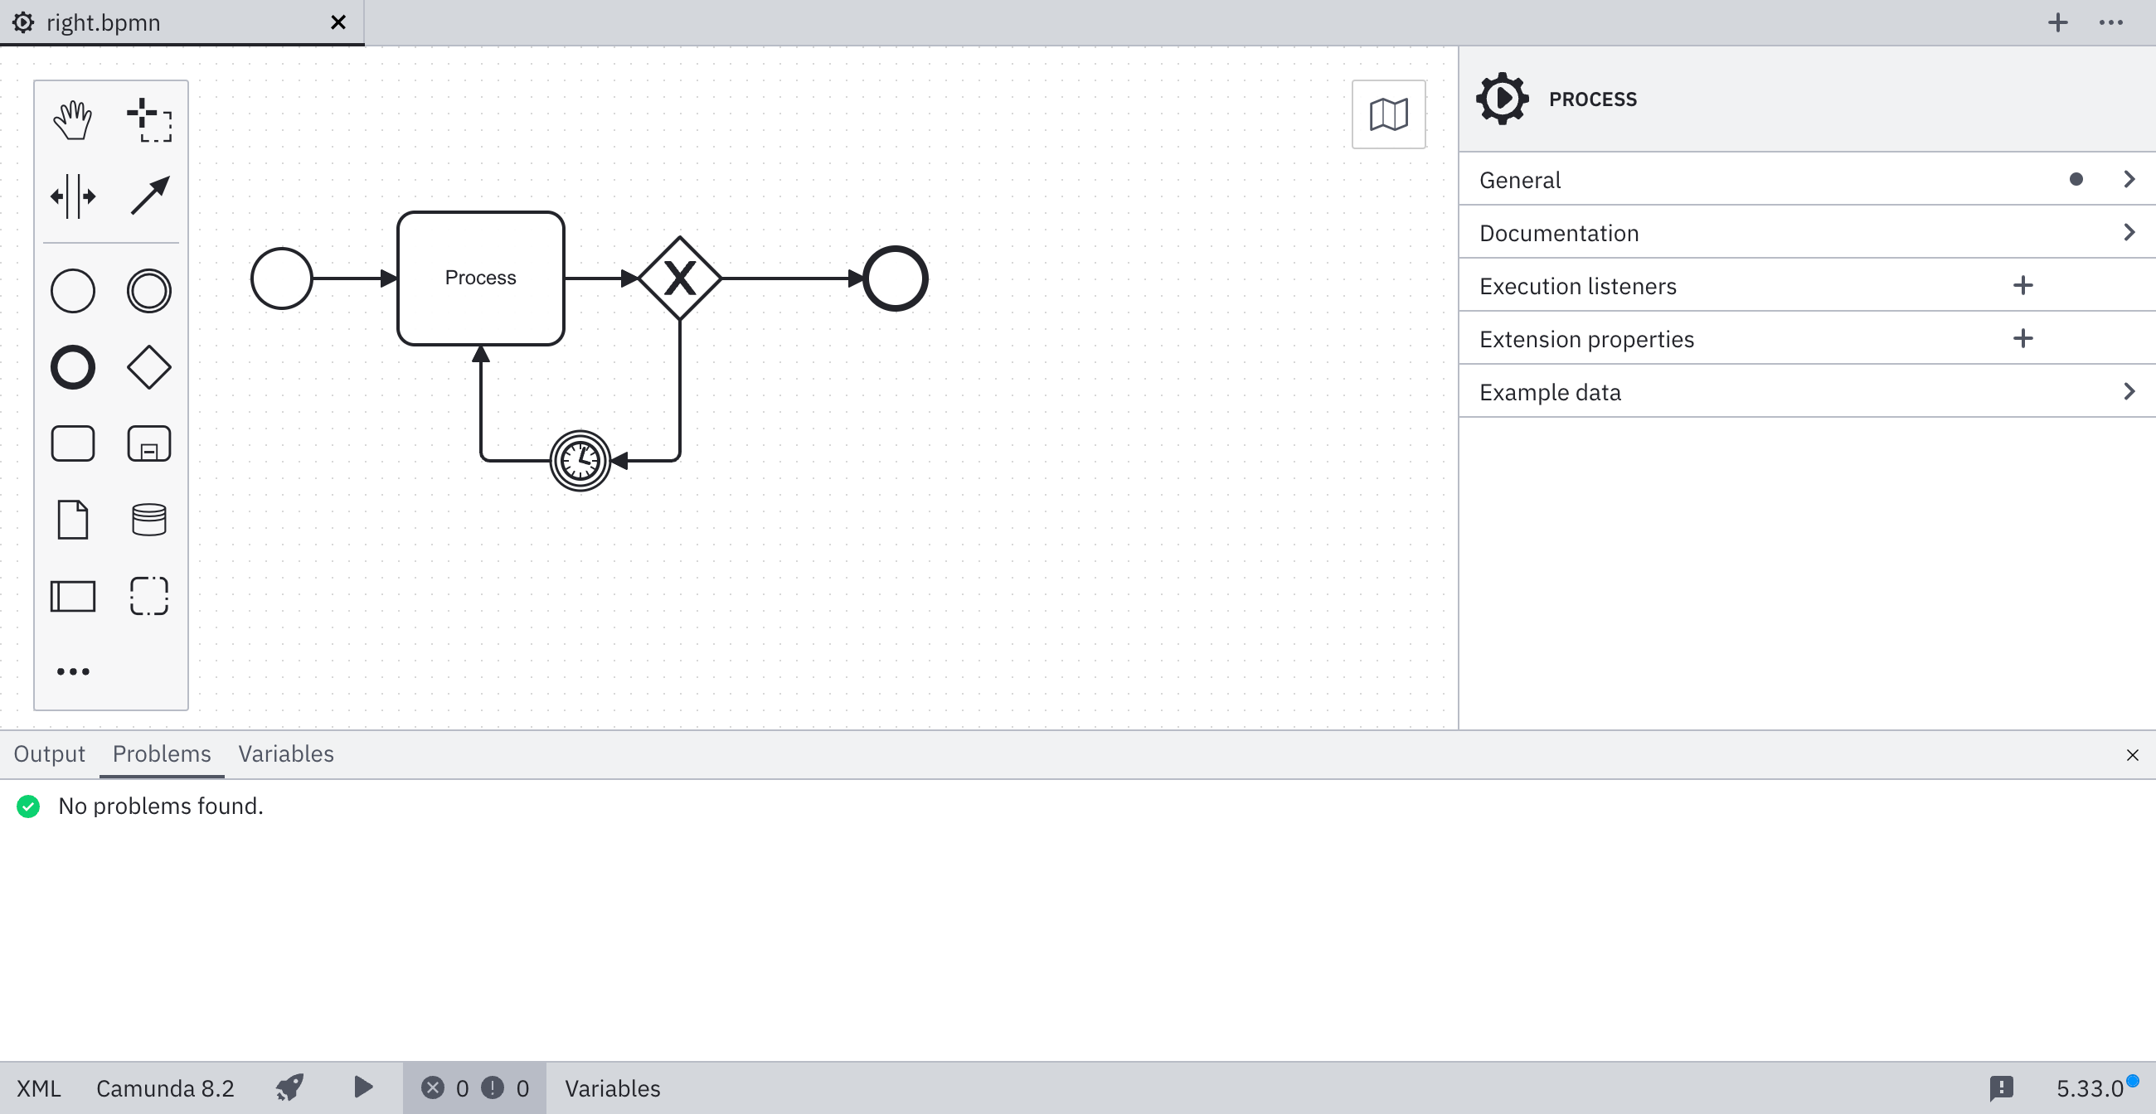Switch to the Variables tab
Screen dimensions: 2156x1114
[x=285, y=753]
